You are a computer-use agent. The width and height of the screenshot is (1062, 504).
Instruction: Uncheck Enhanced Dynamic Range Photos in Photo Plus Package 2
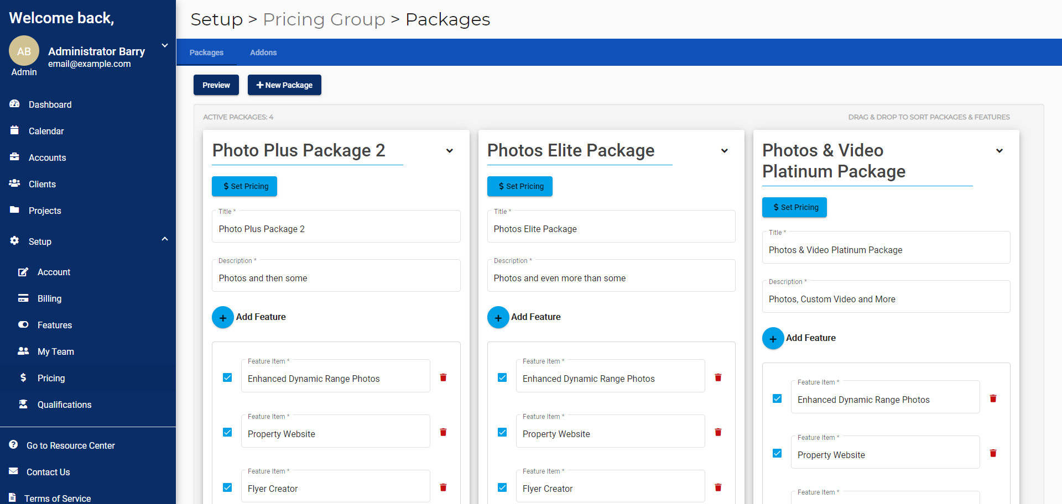(x=227, y=377)
